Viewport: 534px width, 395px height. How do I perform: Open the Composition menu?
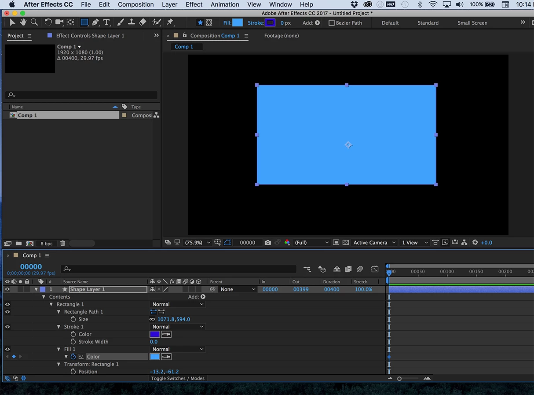pos(135,4)
